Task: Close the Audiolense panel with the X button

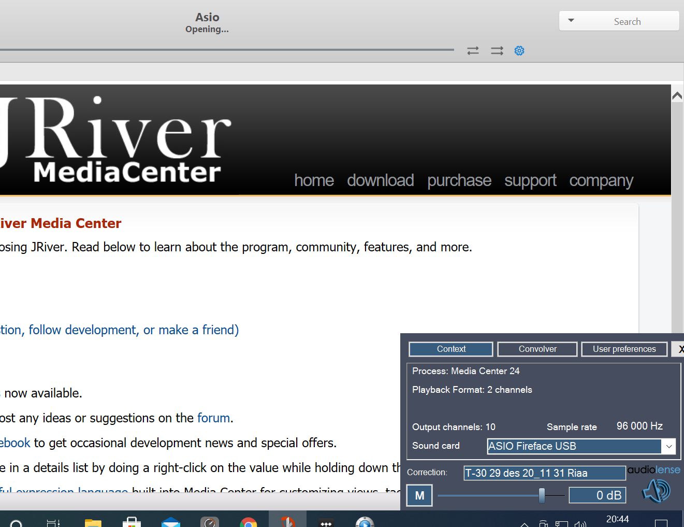Action: [678, 349]
